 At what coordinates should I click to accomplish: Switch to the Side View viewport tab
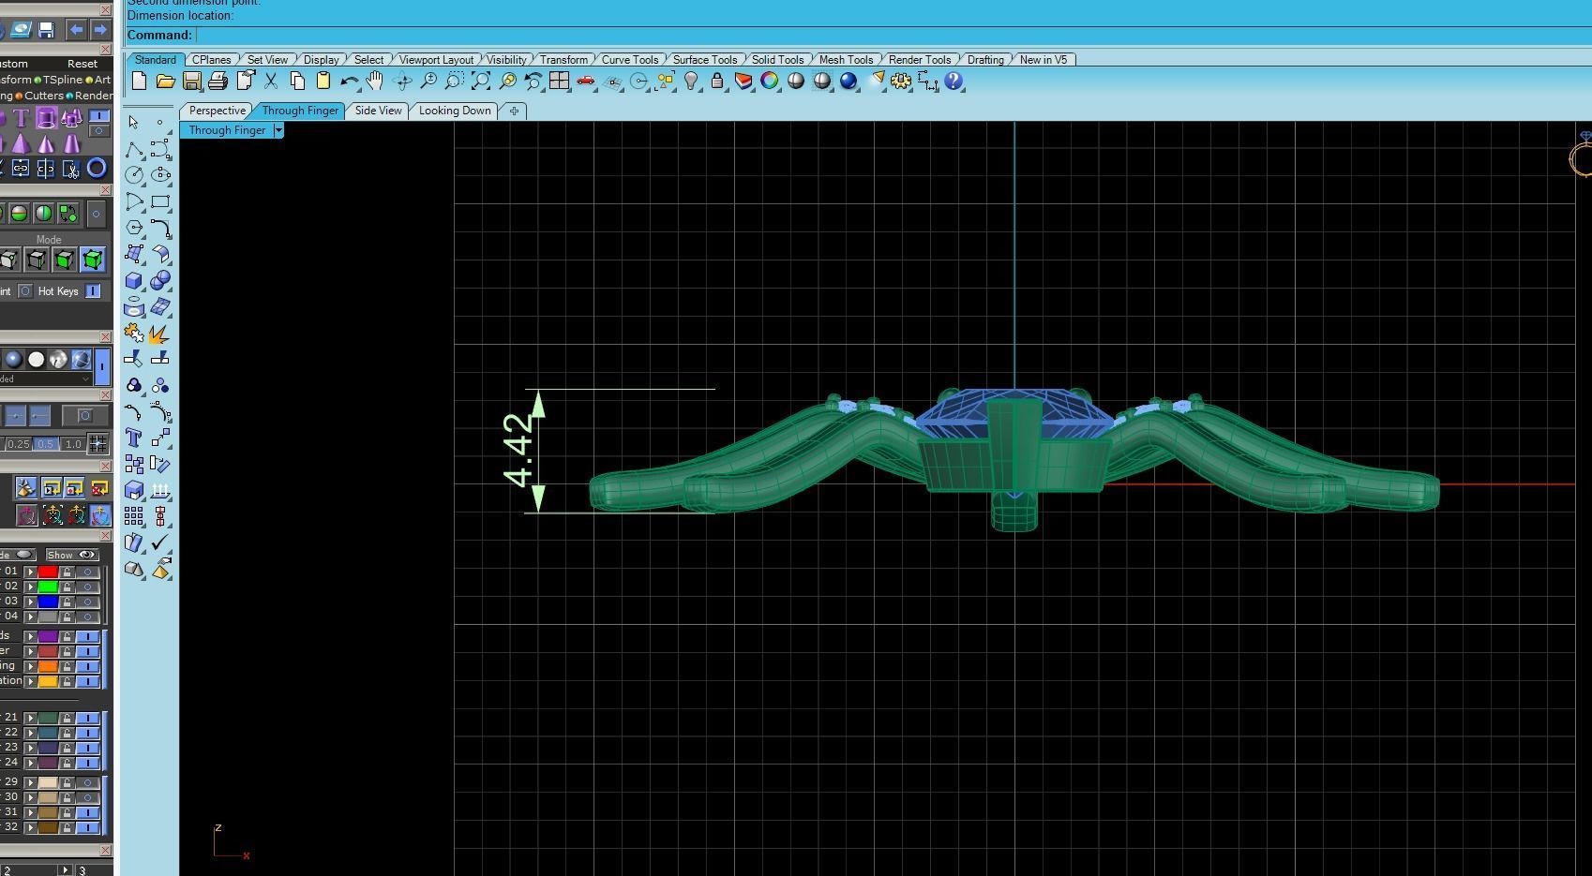tap(378, 111)
